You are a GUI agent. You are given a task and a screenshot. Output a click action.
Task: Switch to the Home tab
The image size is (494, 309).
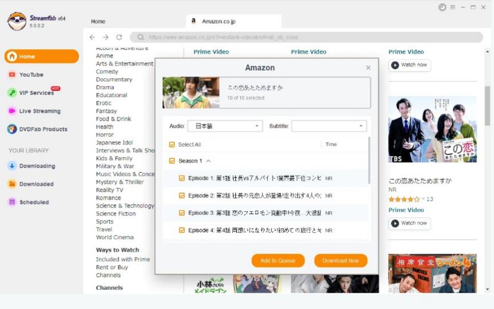point(98,21)
